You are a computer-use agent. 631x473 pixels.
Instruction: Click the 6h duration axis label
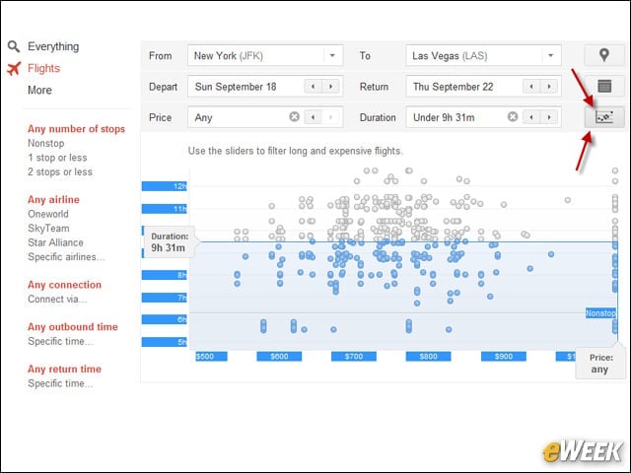point(165,319)
